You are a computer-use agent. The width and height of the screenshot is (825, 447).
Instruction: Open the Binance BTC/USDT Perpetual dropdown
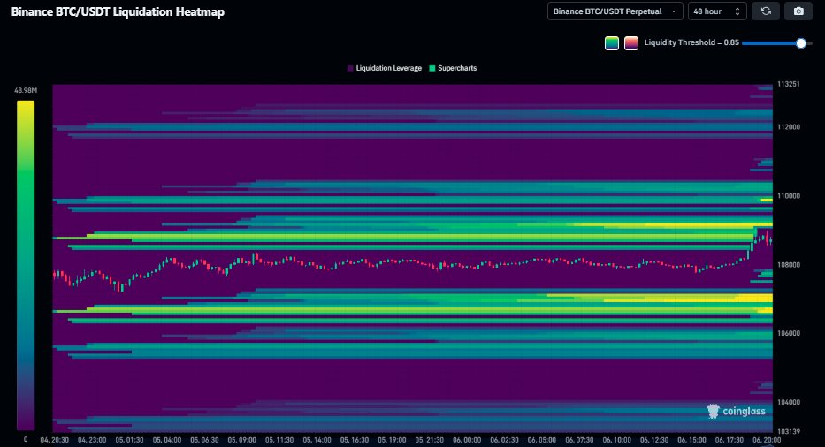615,11
